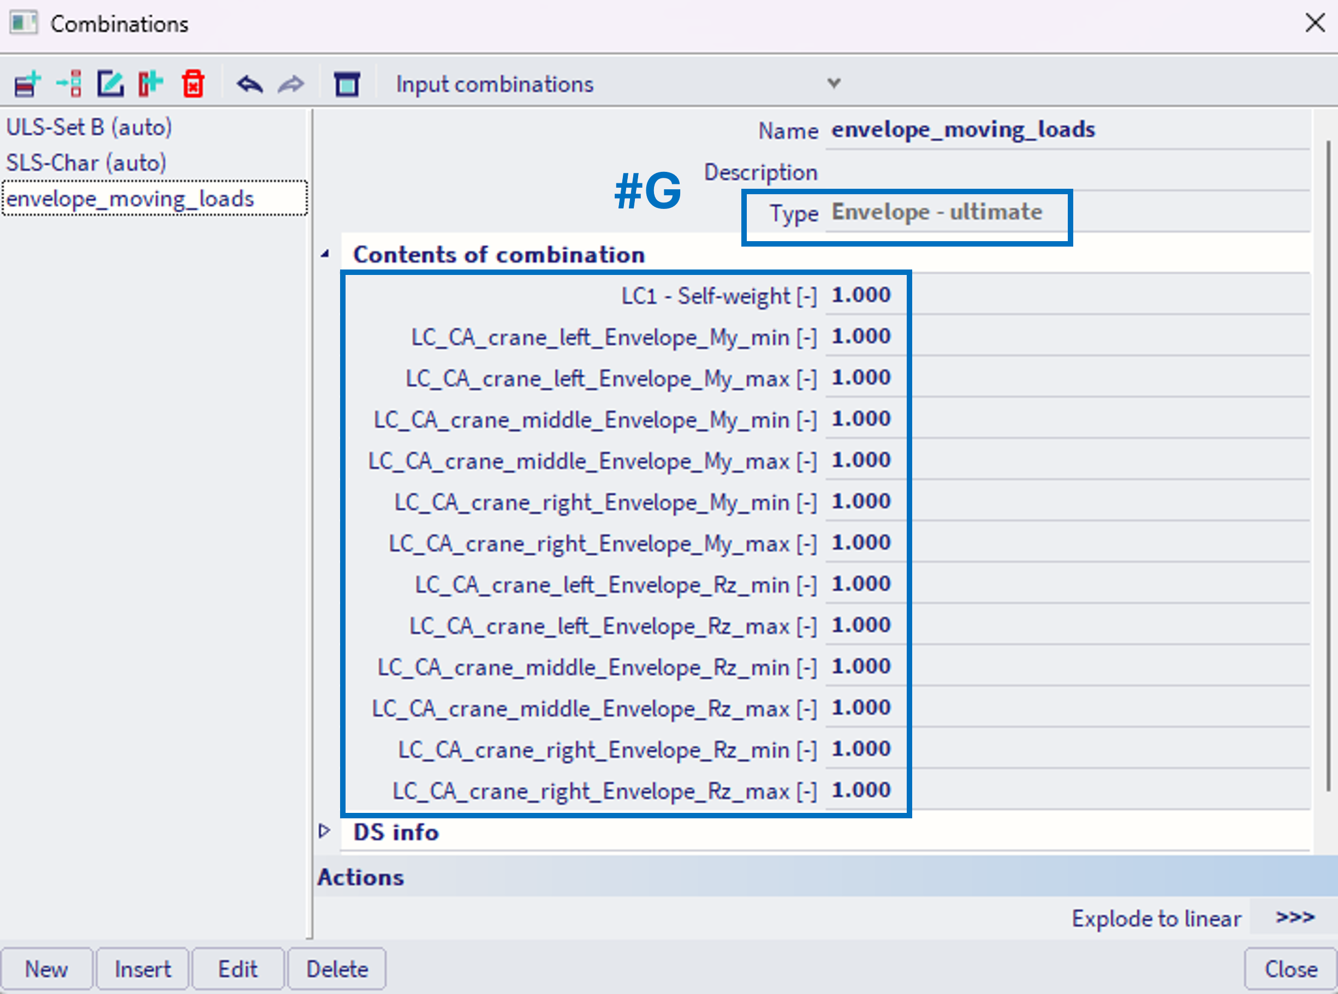1338x994 pixels.
Task: Expand the DS info section
Action: (x=325, y=831)
